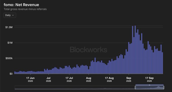This screenshot has height=92, width=172.
Task: Click the last bar at the chart's right edge
Action: pyautogui.click(x=162, y=63)
